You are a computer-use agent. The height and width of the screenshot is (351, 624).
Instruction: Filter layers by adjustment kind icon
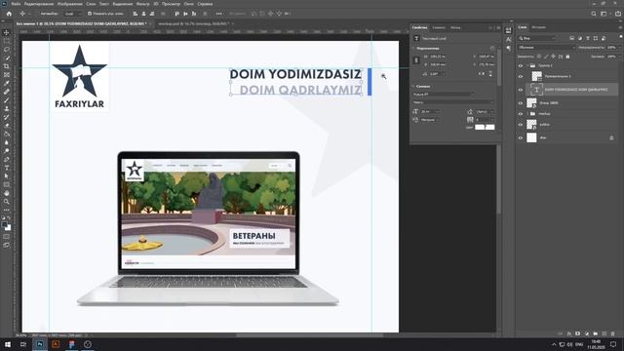pyautogui.click(x=580, y=38)
